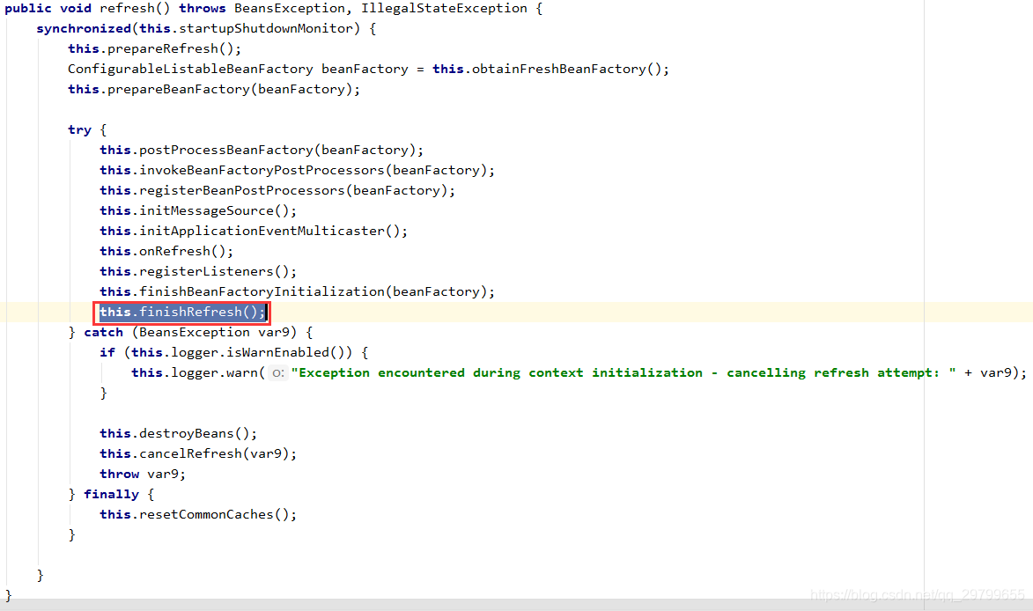Click the destroyBeans() call

pos(179,434)
